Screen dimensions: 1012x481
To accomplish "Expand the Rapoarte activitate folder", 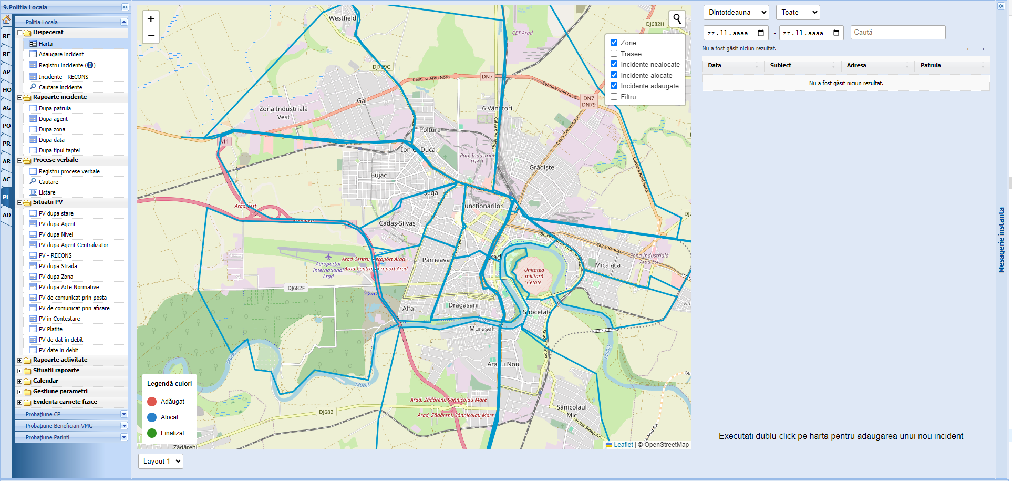I will (x=20, y=360).
